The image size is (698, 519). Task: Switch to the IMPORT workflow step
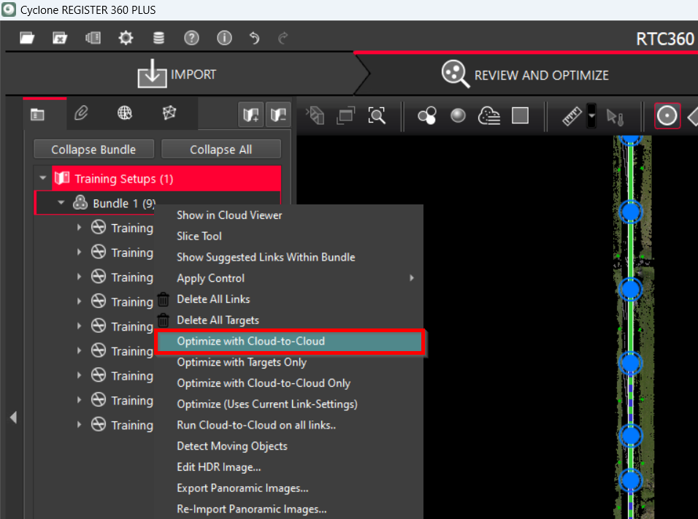[x=177, y=74]
